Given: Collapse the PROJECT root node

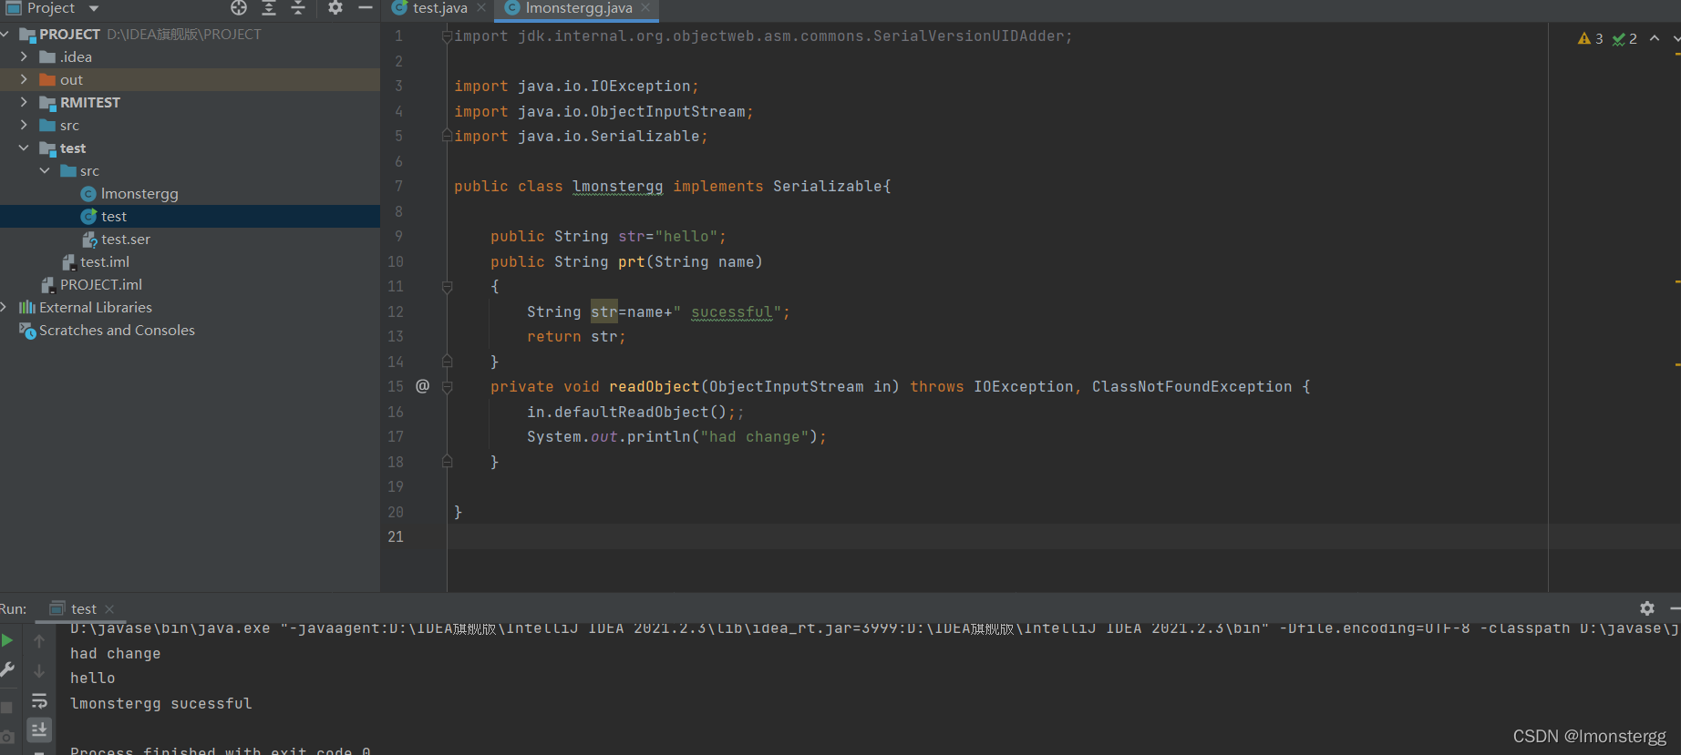Looking at the screenshot, I should coord(5,34).
